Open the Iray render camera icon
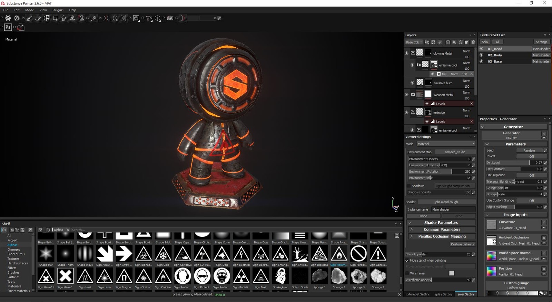Viewport: 552px width, 302px height. [x=170, y=18]
